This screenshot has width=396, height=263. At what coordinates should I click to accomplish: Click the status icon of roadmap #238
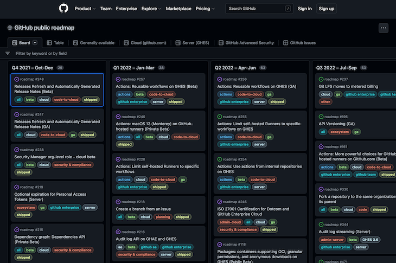point(17,150)
